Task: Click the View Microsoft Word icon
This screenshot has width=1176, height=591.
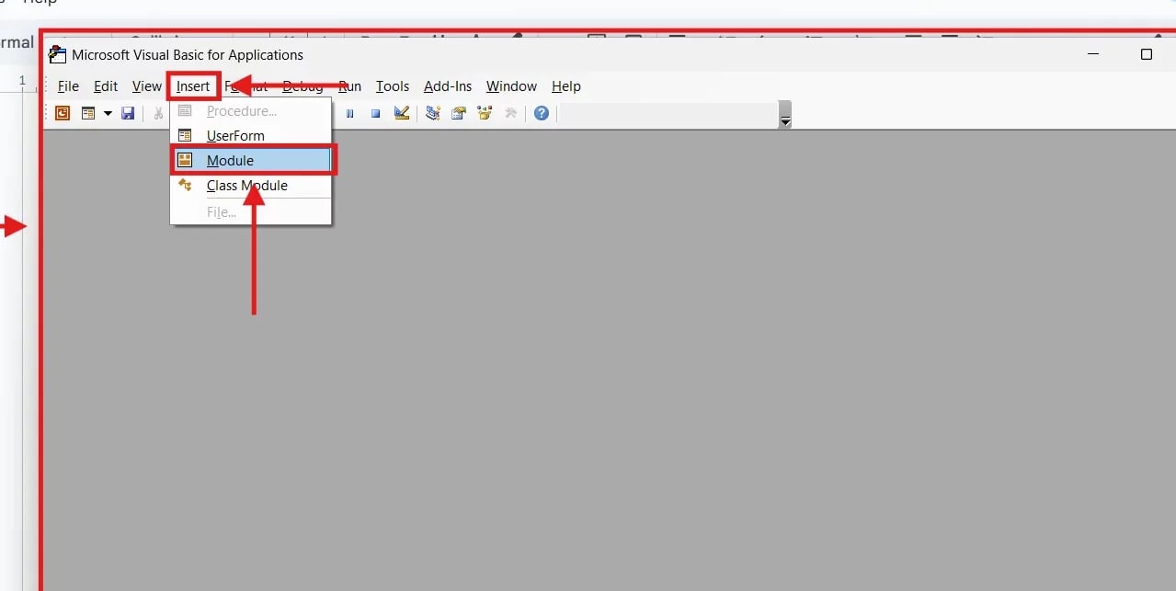Action: coord(62,112)
